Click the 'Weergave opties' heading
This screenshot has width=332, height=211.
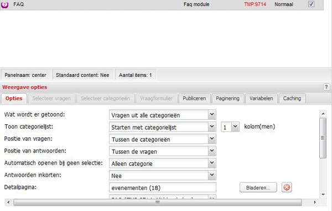25,87
